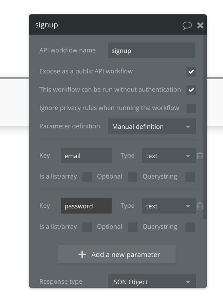Enable Querystring for password parameter

190,227
